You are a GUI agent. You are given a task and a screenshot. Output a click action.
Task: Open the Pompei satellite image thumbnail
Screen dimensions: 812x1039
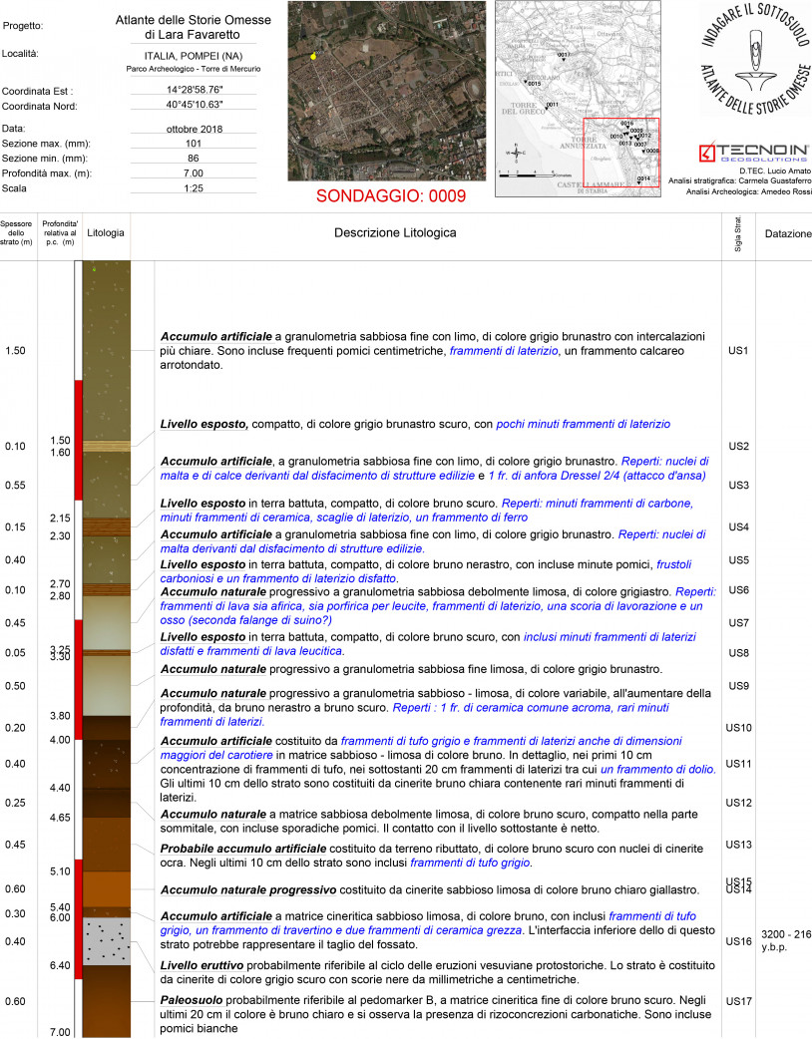(x=386, y=91)
